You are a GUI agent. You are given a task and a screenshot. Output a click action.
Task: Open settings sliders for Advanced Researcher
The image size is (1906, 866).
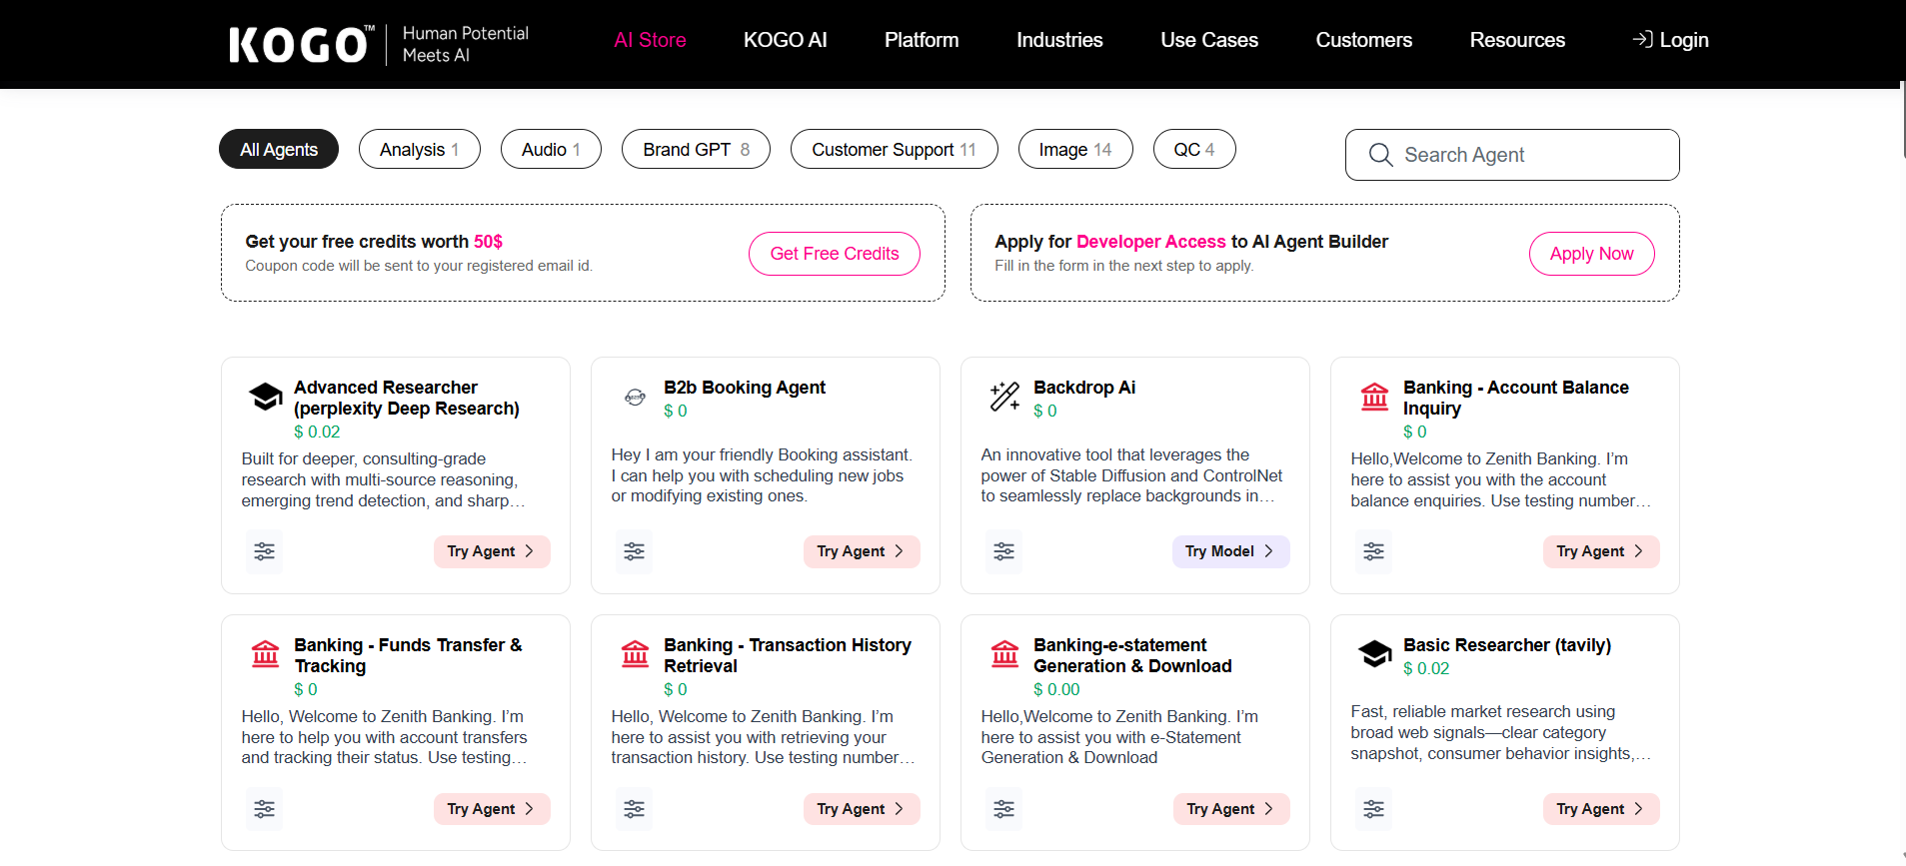point(264,551)
